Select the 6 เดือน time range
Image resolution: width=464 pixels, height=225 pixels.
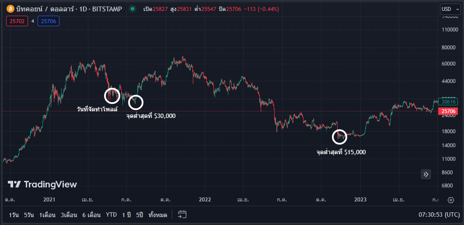tap(91, 215)
